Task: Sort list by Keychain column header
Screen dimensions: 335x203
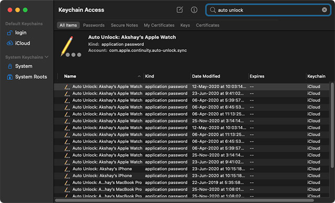Action: [x=316, y=76]
